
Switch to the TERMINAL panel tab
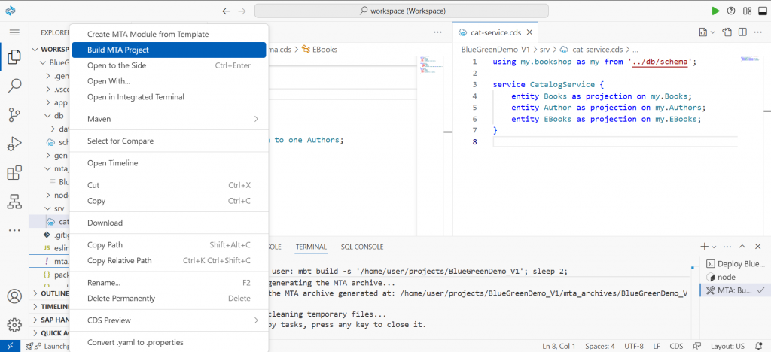tap(311, 247)
